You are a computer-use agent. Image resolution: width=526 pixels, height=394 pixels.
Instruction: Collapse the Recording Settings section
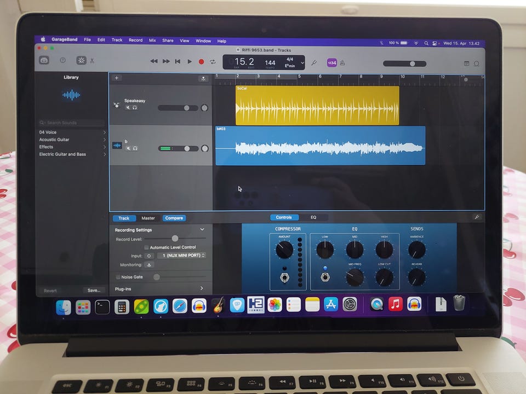click(x=202, y=229)
